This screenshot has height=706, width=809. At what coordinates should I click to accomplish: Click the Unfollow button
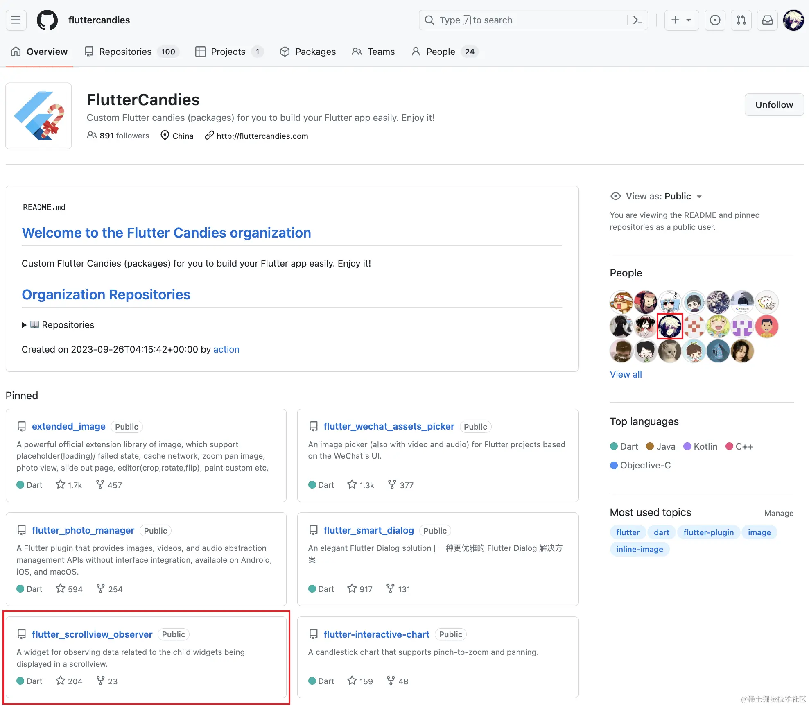(x=774, y=105)
